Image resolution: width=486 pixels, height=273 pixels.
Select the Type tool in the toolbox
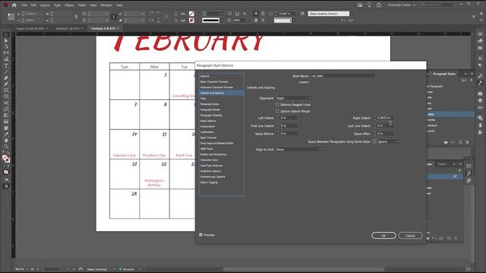click(x=6, y=66)
